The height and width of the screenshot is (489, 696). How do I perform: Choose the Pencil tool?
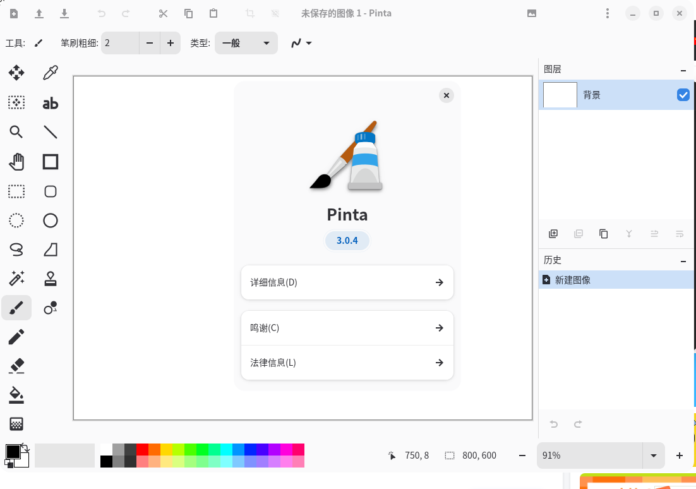[16, 337]
